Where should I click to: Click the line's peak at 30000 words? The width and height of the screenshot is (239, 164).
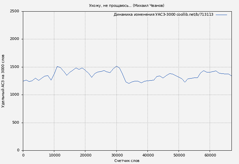(x=116, y=66)
